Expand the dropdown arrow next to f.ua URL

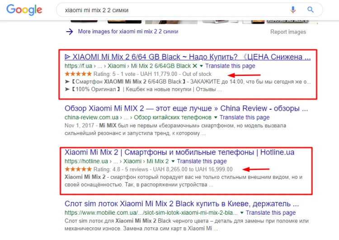pyautogui.click(x=201, y=66)
